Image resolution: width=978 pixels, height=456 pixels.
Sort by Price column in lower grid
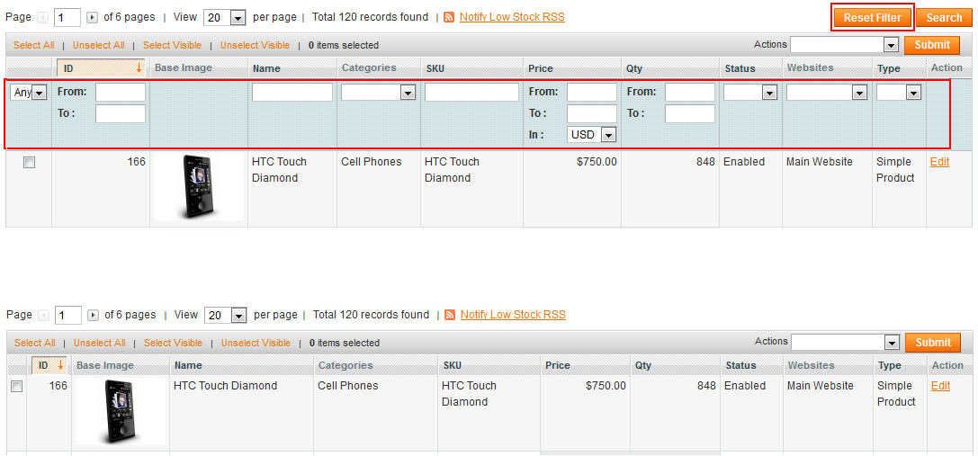point(558,365)
